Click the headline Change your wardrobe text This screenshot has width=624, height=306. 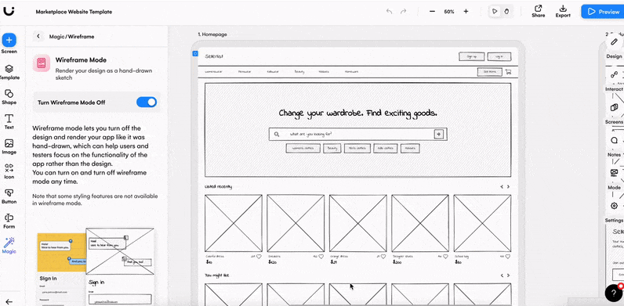(x=357, y=113)
